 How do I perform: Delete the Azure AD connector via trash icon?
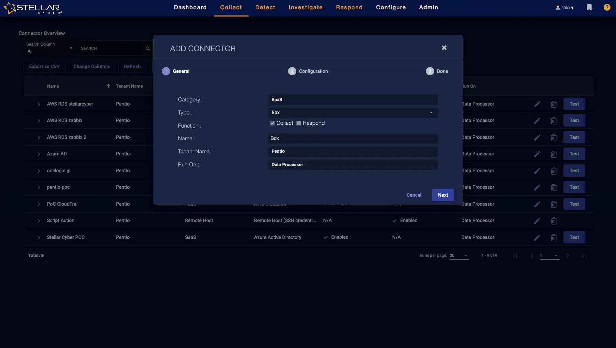(553, 154)
